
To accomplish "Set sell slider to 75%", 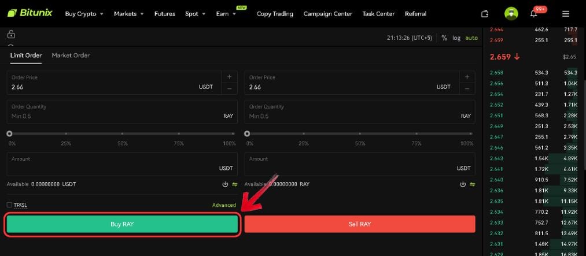I will point(417,133).
